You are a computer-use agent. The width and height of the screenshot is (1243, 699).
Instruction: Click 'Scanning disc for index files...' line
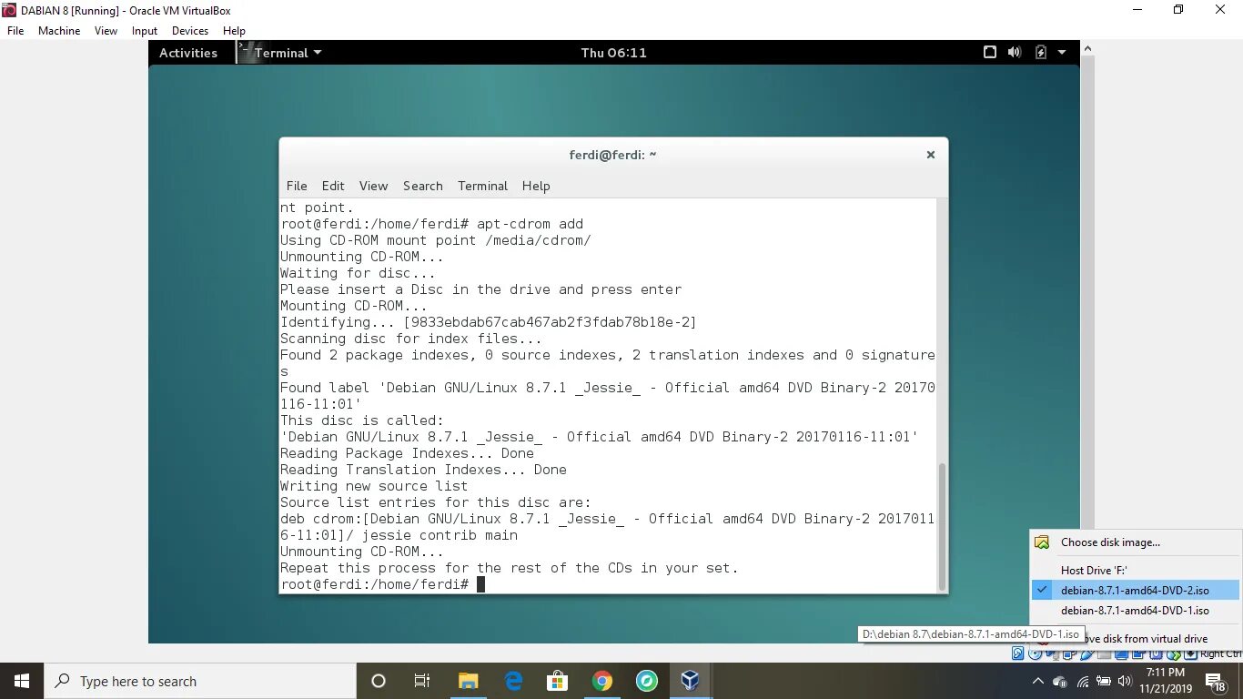click(411, 339)
